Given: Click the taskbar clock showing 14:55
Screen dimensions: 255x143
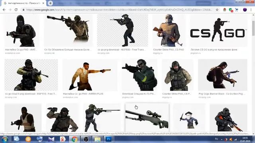Looking at the screenshot, I should point(245,139).
